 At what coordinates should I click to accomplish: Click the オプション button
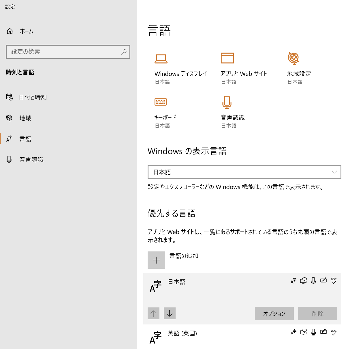(274, 313)
